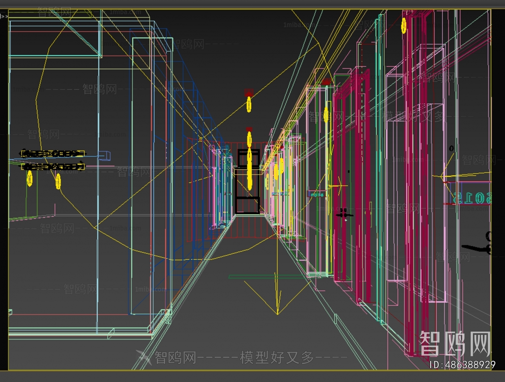Select the topmost yellow light in corridor center
505x382 pixels.
tap(249, 104)
